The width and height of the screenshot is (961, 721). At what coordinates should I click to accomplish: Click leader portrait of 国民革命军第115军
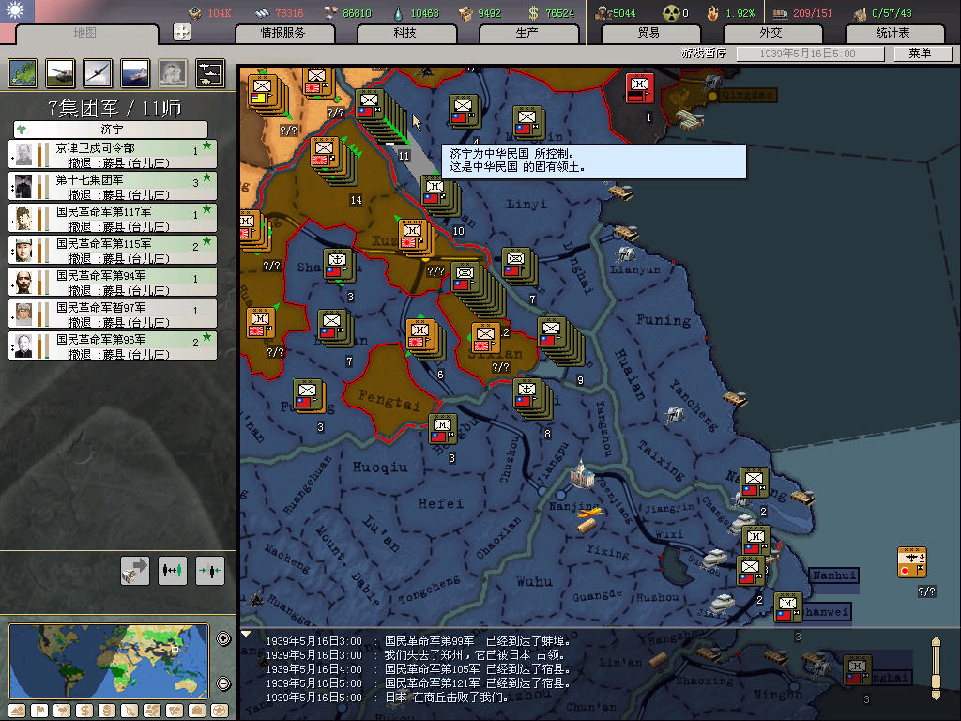[23, 250]
